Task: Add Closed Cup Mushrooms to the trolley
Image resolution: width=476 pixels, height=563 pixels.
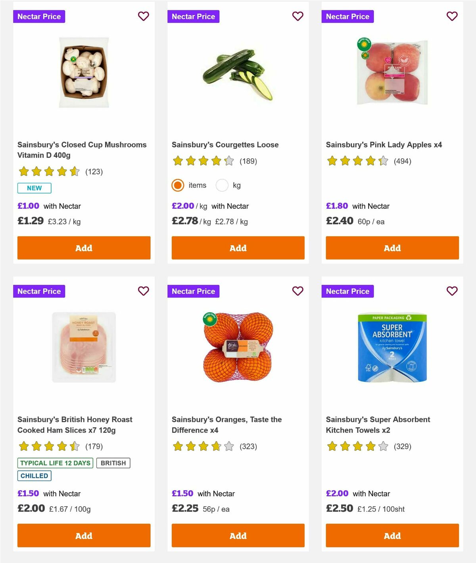Action: click(83, 248)
